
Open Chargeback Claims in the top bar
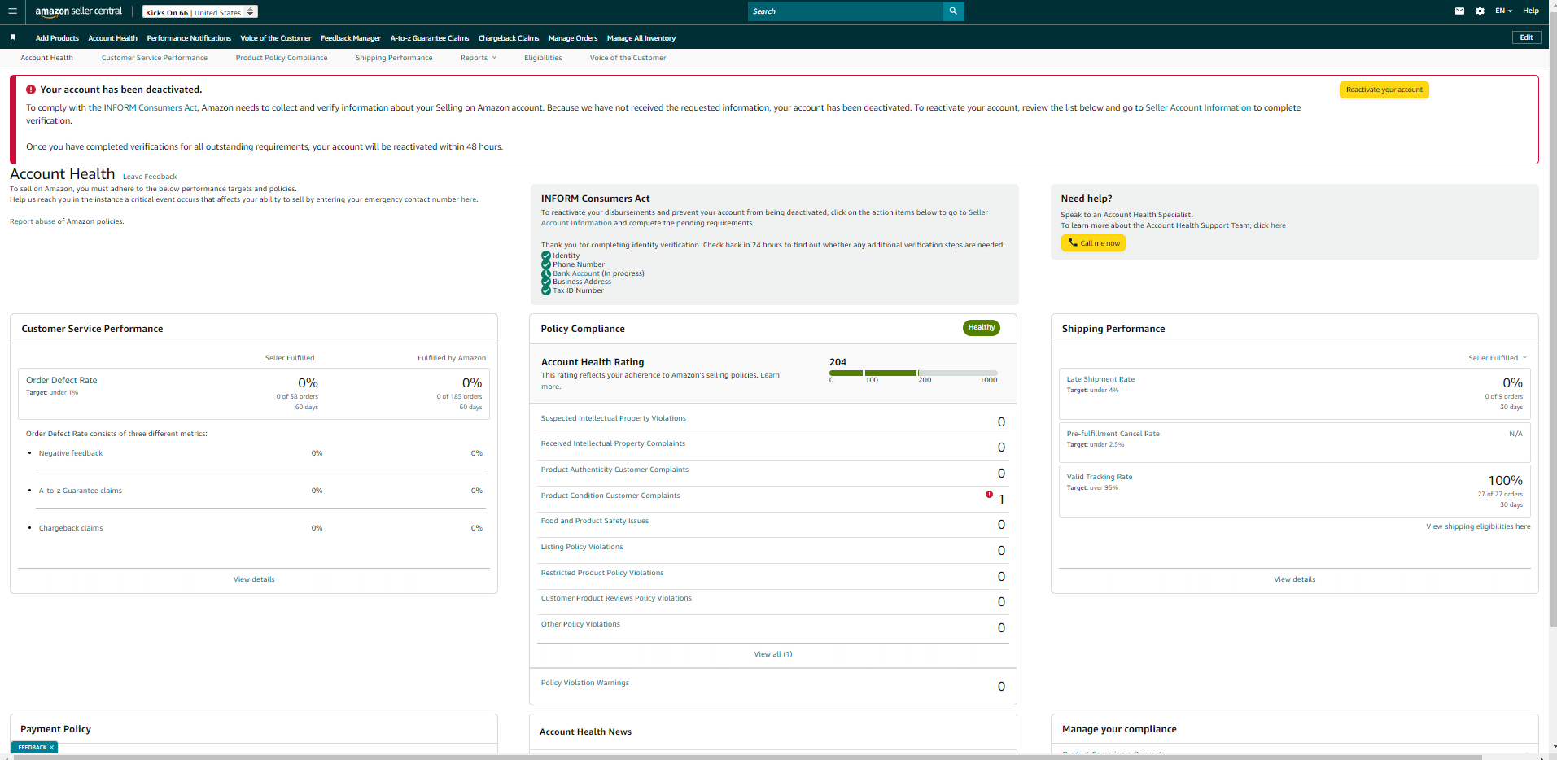(x=509, y=38)
